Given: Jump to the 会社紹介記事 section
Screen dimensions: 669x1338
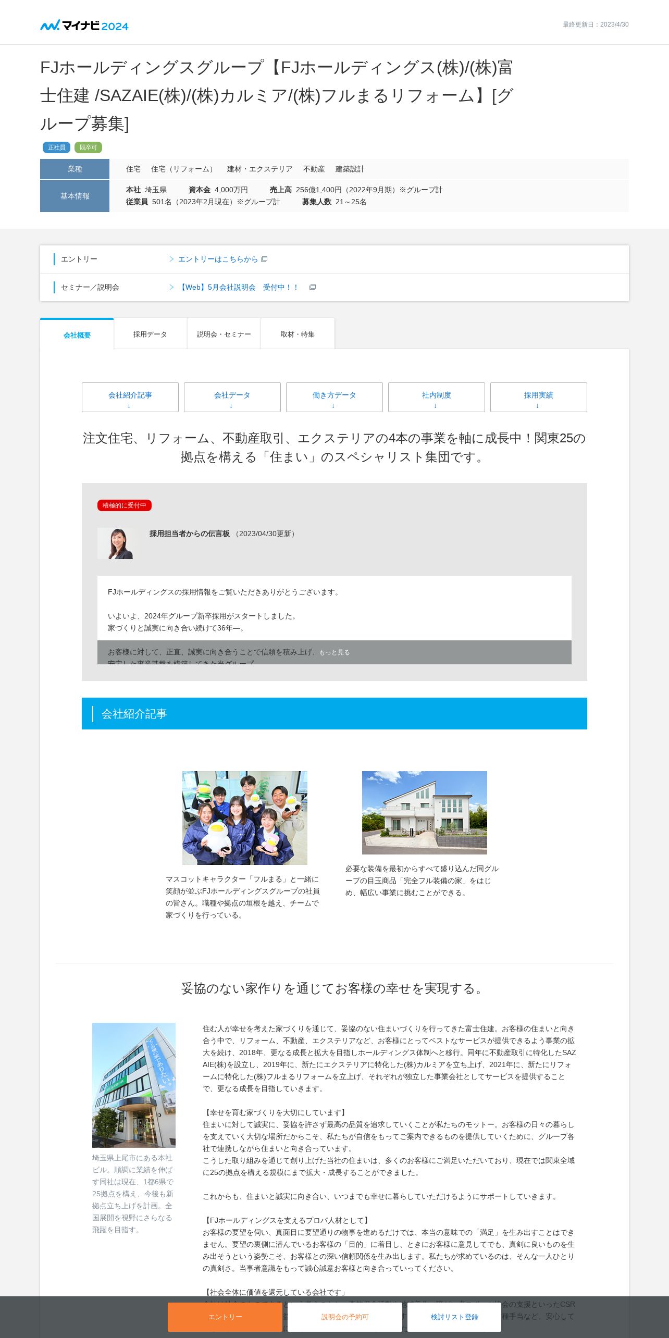Looking at the screenshot, I should [130, 397].
